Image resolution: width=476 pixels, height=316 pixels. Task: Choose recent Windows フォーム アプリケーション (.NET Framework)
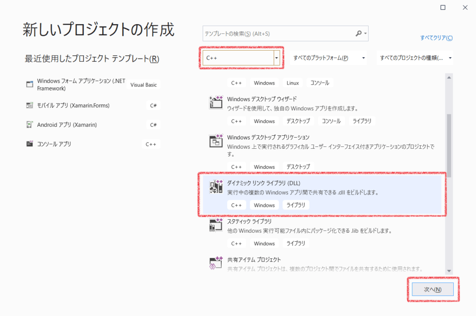[x=93, y=85]
